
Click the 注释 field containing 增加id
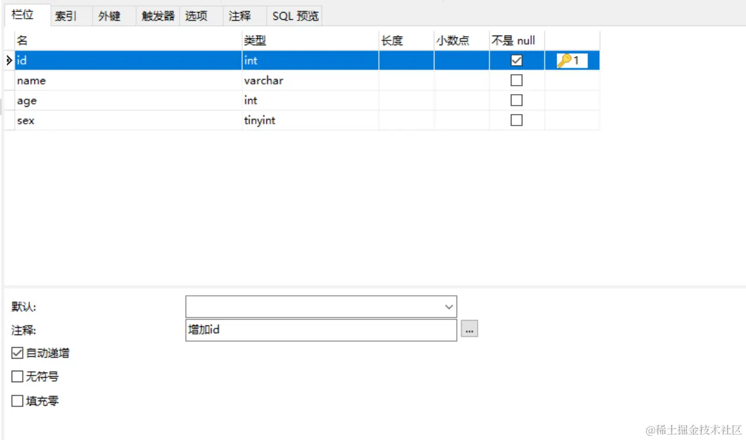pos(321,330)
